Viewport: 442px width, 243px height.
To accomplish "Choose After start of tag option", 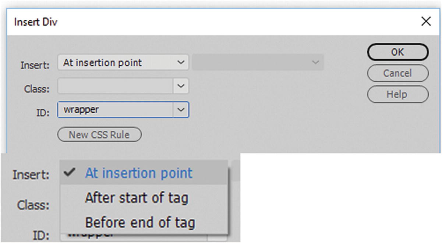I will click(137, 198).
